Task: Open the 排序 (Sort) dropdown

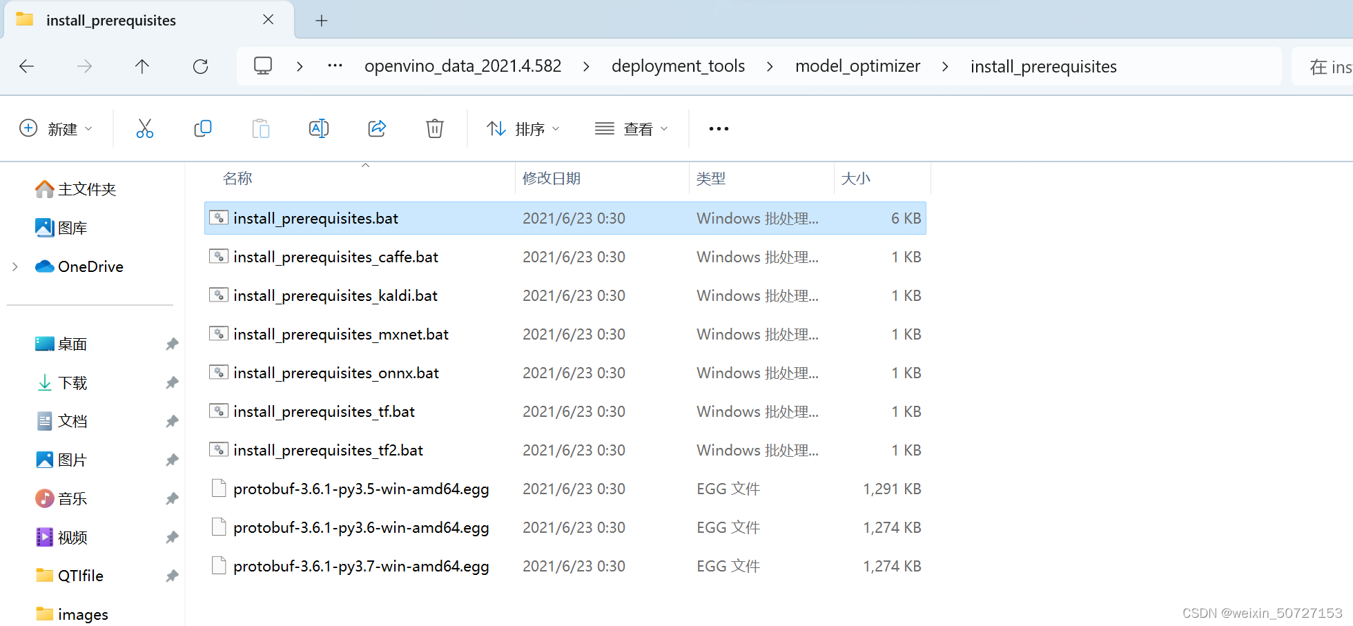Action: (523, 128)
